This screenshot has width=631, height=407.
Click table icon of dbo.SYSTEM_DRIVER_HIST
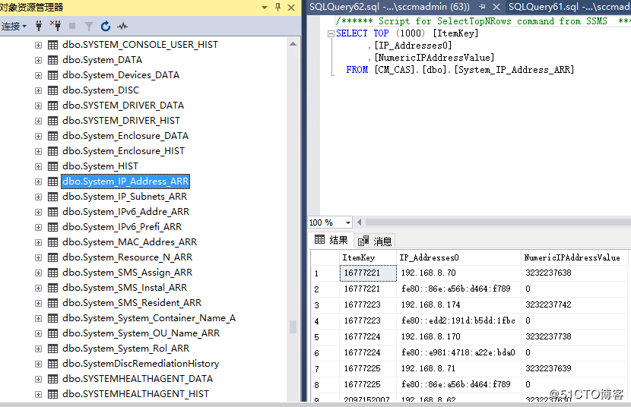(52, 121)
